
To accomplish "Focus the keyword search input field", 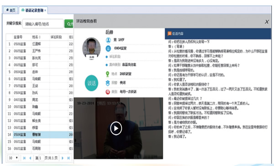I will (43, 24).
